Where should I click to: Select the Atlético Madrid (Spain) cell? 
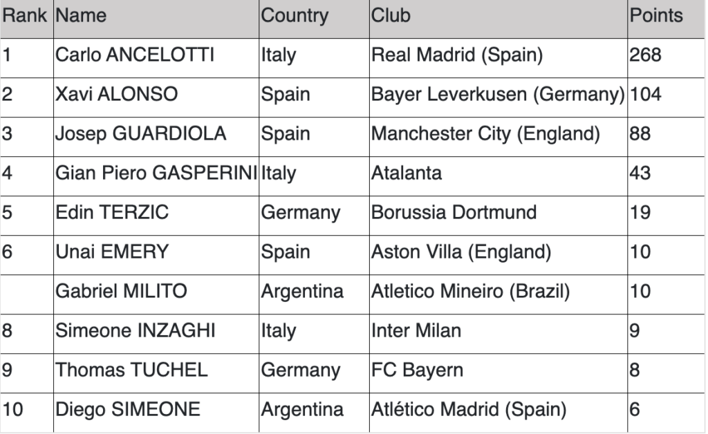(499, 413)
